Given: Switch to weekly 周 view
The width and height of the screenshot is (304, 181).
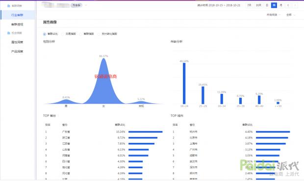Looking at the screenshot, I should [274, 5].
